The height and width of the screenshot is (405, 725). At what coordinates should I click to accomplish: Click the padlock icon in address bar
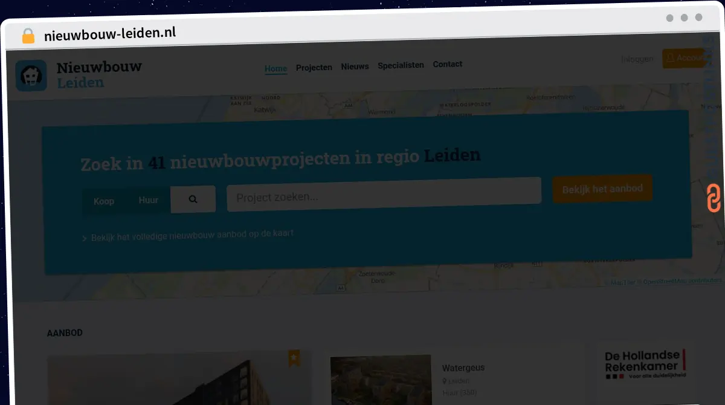(x=28, y=36)
